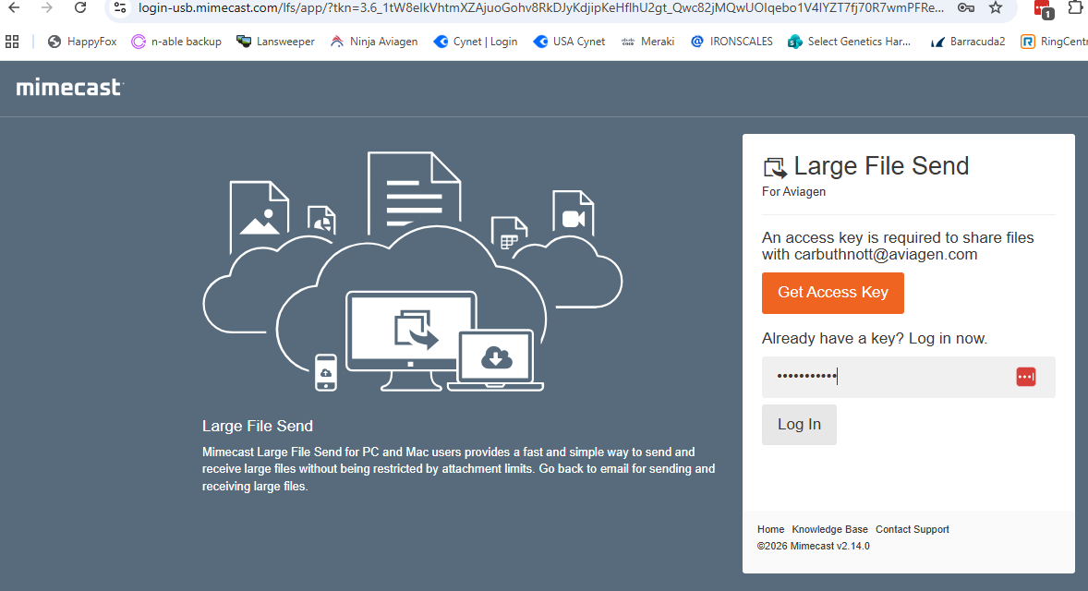Open the RingCentral bookmark

1055,42
